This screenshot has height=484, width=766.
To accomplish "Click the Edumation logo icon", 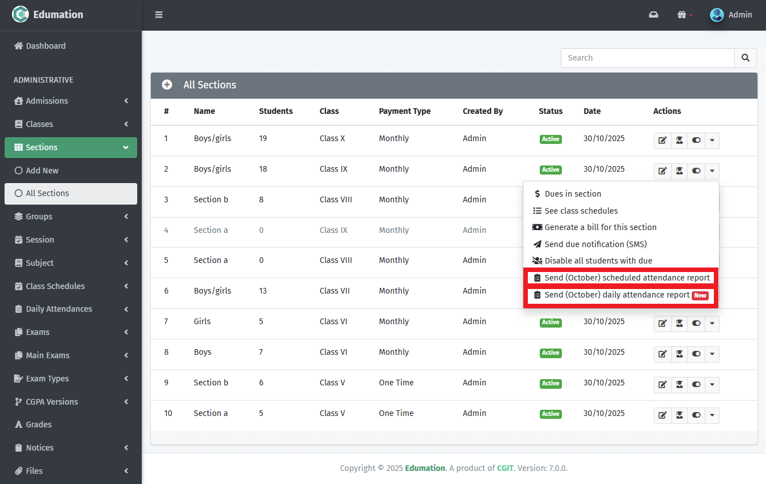I will (20, 14).
